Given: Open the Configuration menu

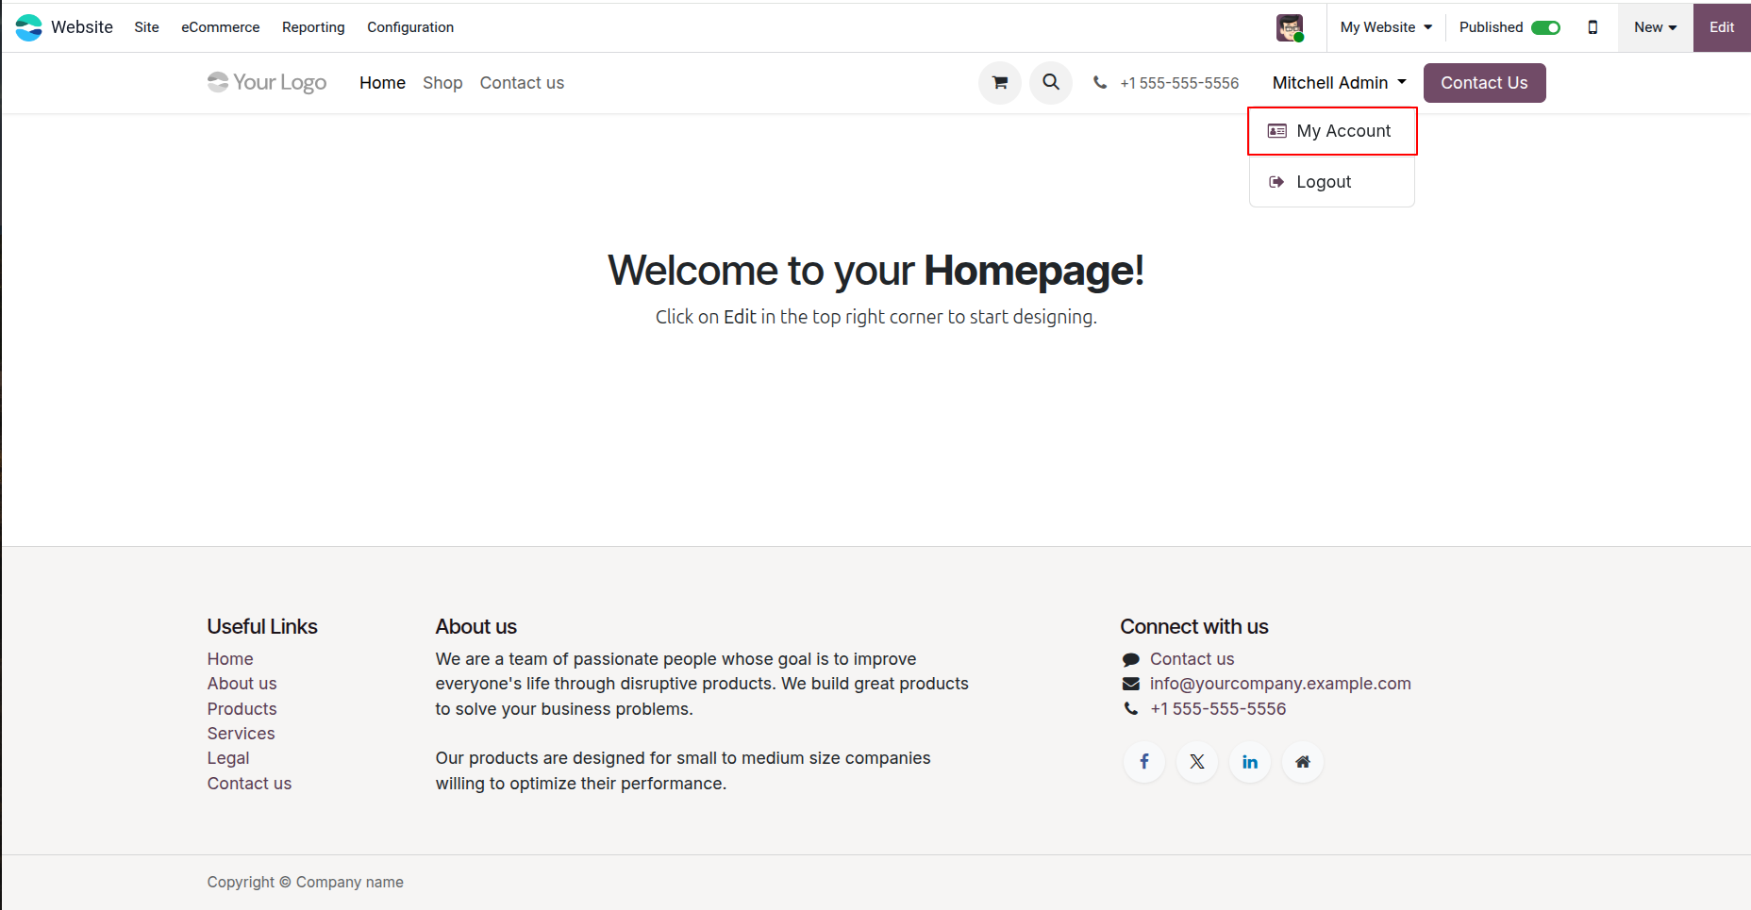Looking at the screenshot, I should click(410, 27).
